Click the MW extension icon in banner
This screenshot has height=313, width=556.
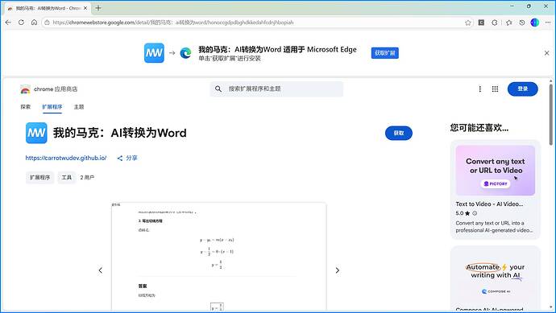click(x=154, y=53)
